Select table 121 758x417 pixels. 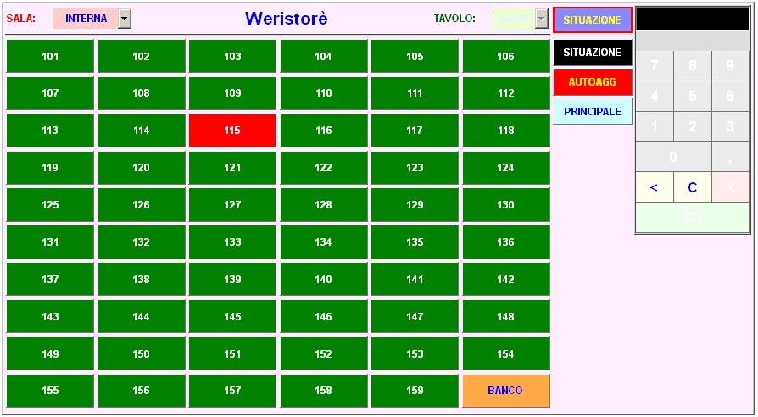[x=232, y=168]
